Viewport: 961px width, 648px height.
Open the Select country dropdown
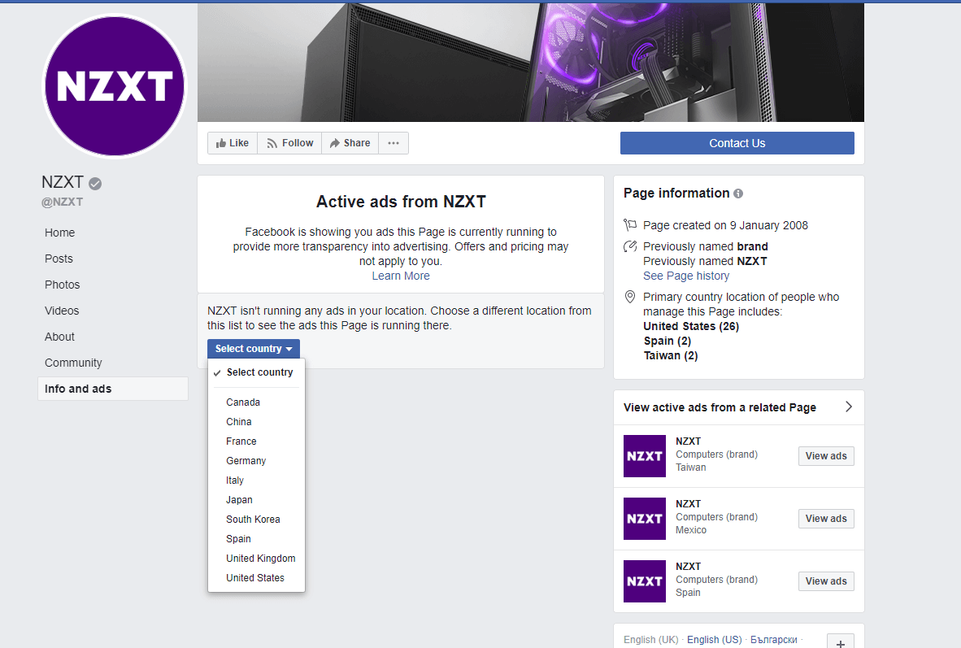(x=253, y=348)
